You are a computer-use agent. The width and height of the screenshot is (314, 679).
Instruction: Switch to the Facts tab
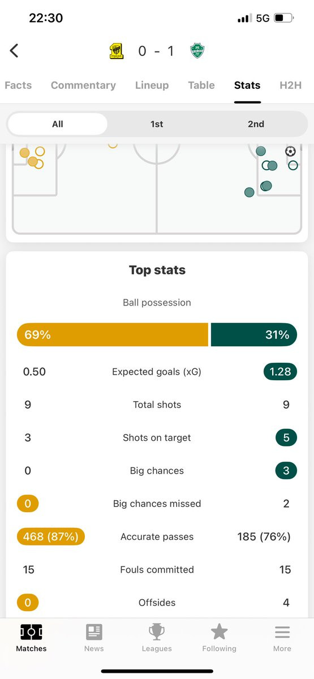click(18, 85)
